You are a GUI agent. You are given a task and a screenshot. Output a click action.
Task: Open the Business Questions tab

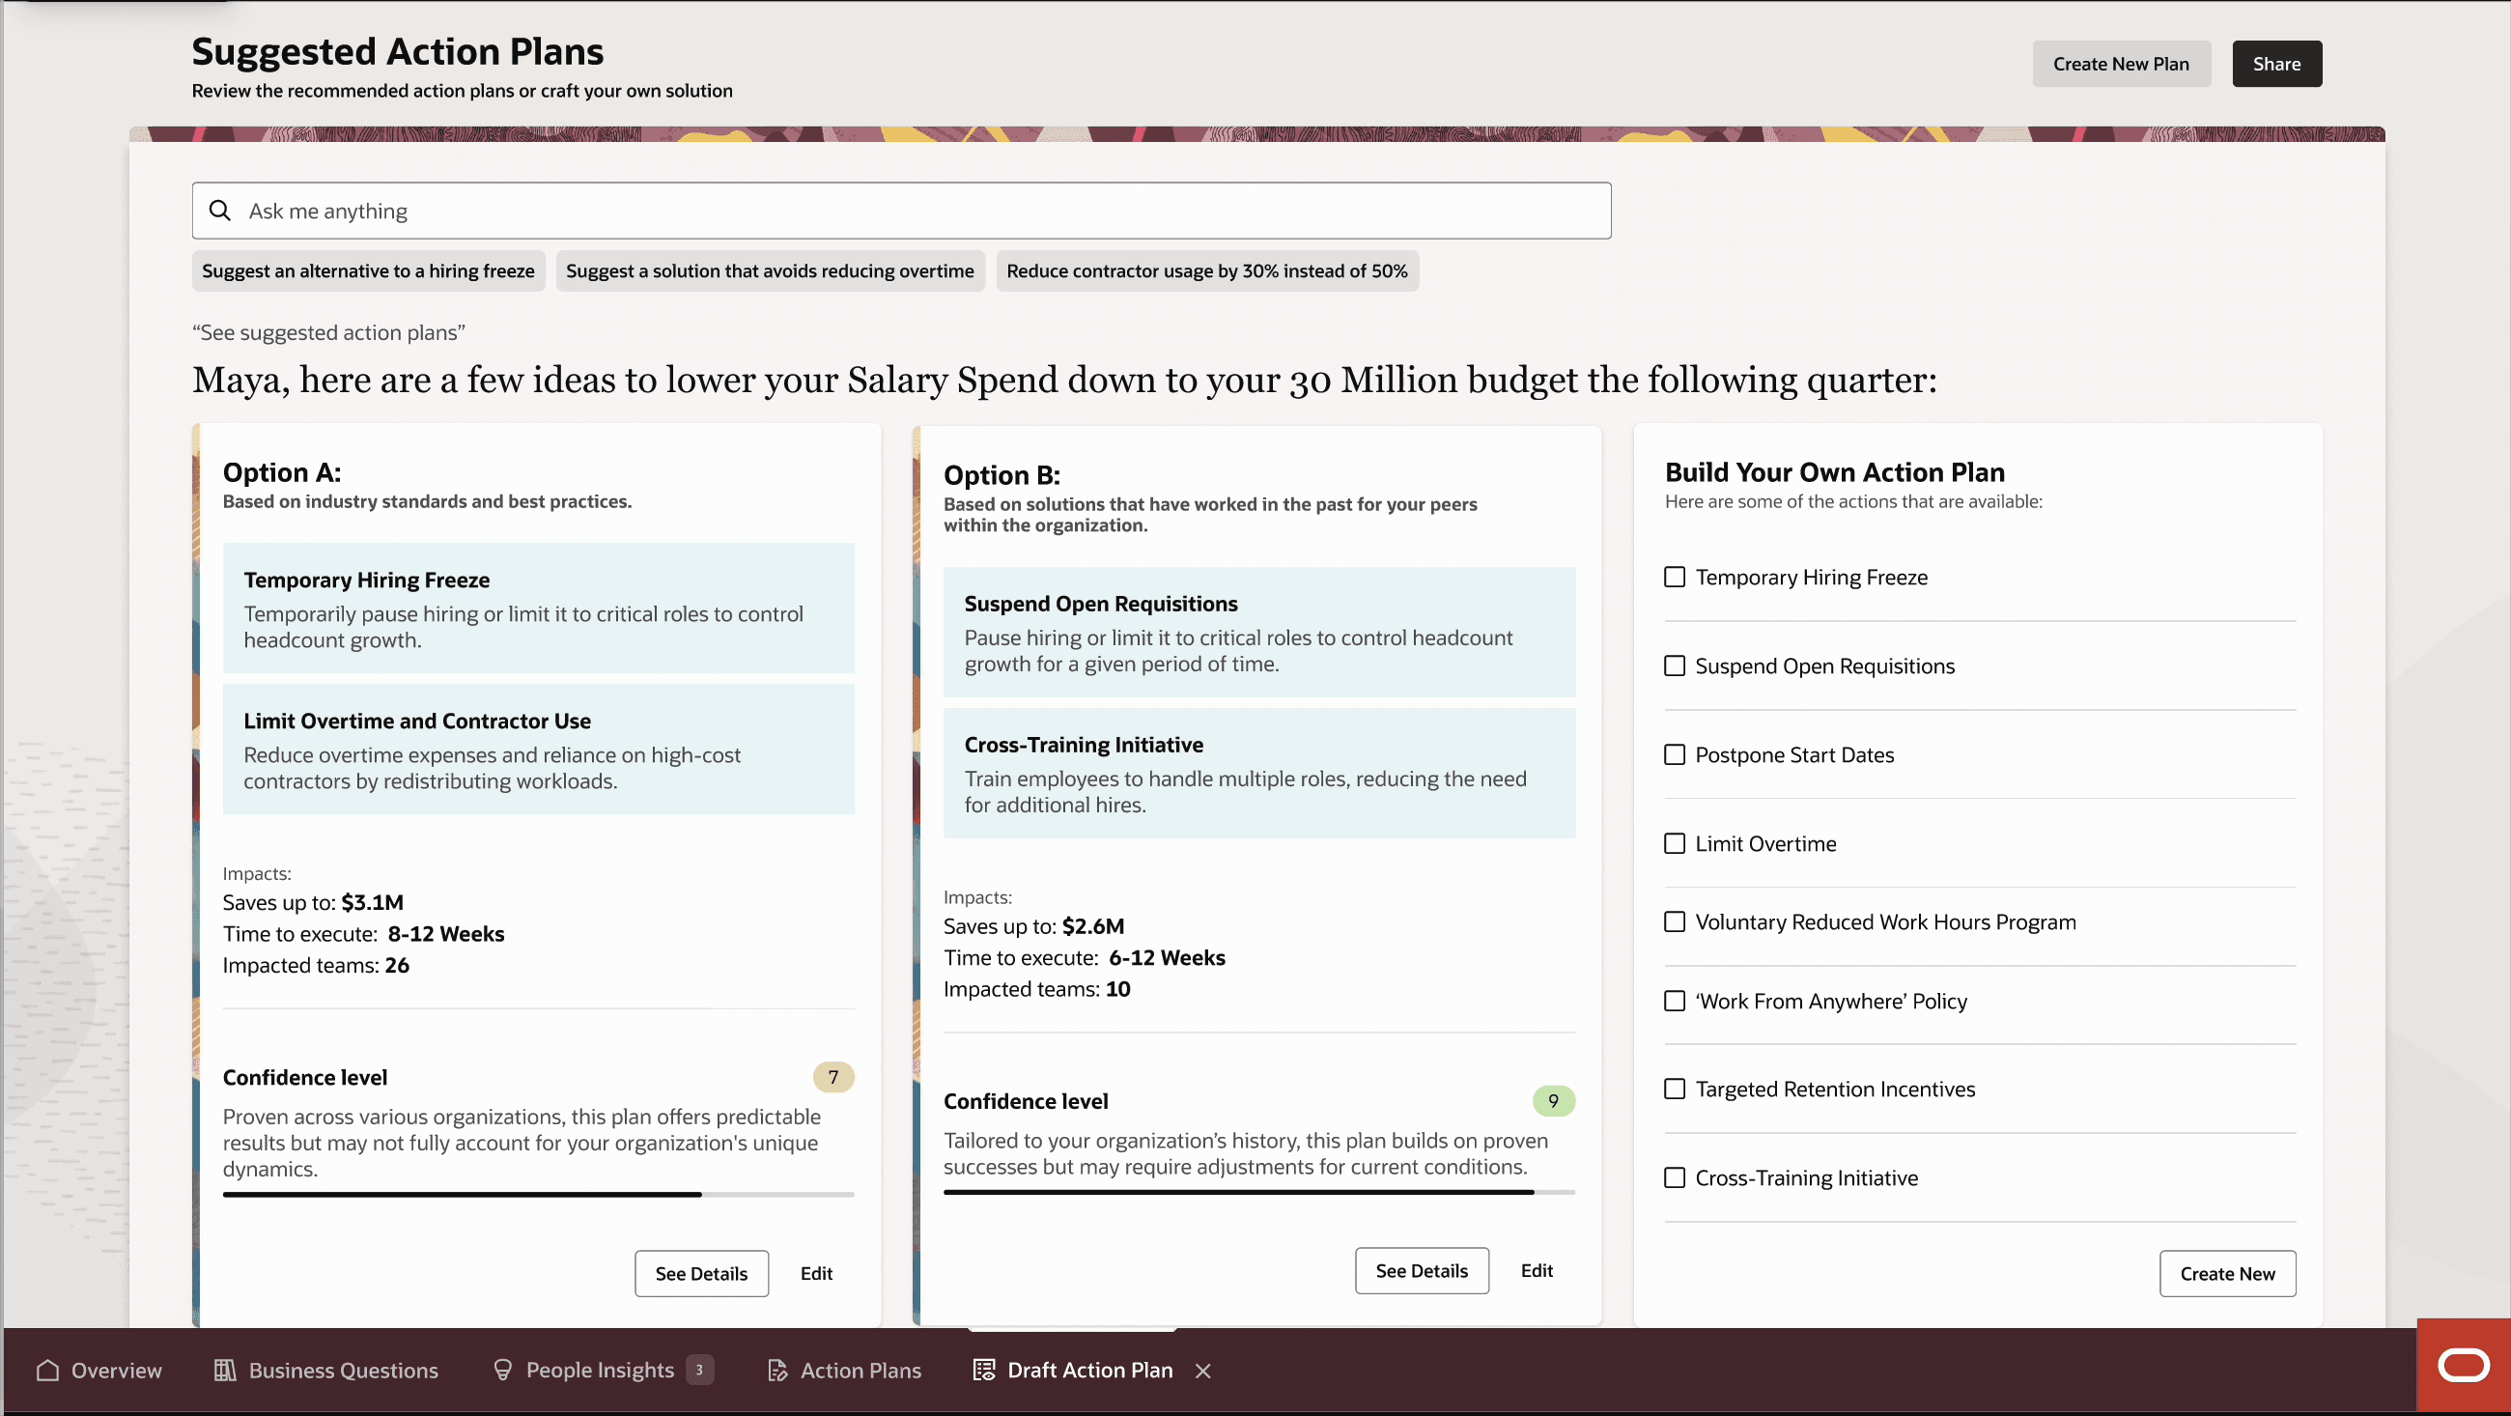pos(326,1371)
